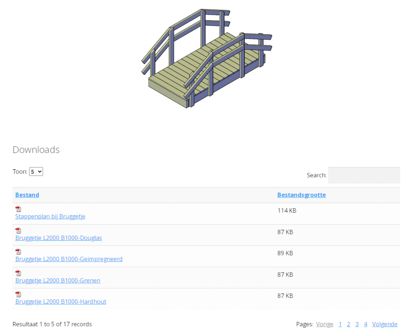Open Bruggetje L2000 B1000-Grenen link
Viewport: 411px width, 335px height.
click(x=58, y=280)
